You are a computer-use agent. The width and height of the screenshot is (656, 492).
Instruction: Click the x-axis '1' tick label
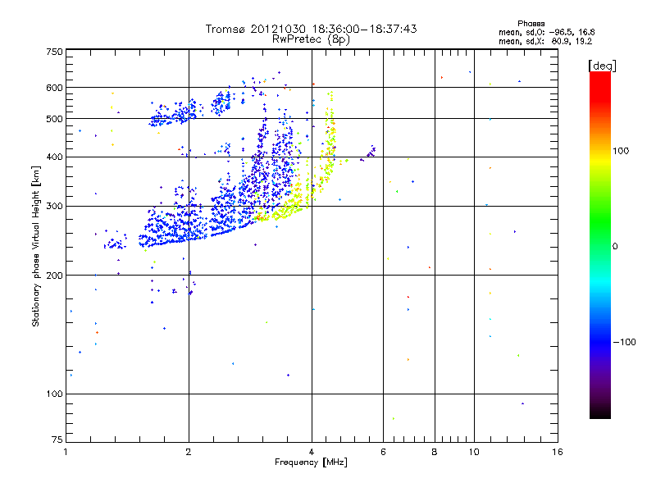click(66, 452)
